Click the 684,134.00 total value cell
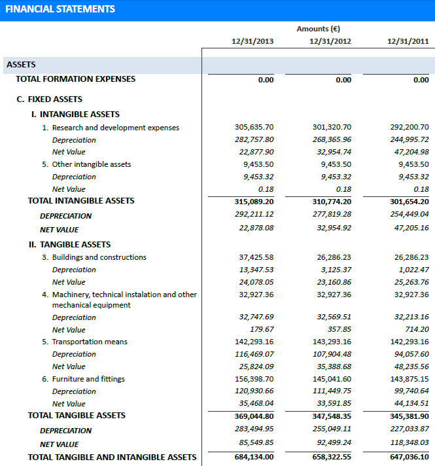Viewport: 435px width, 466px height. [254, 457]
